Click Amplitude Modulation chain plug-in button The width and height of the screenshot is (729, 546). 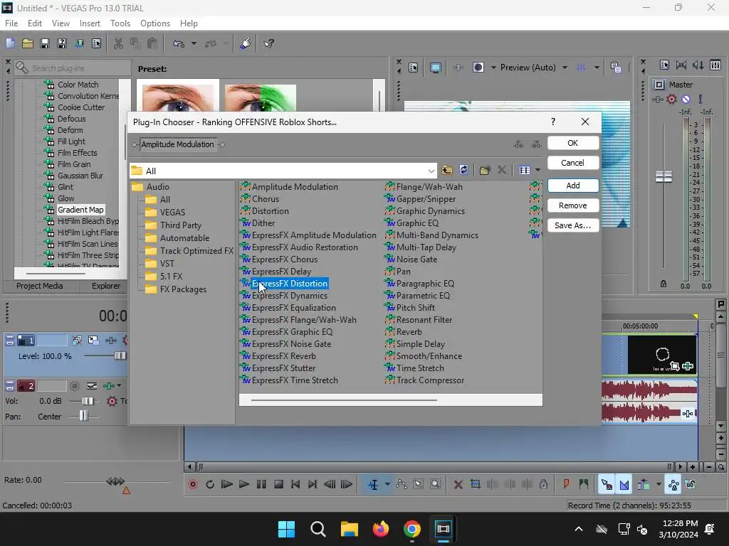point(177,144)
